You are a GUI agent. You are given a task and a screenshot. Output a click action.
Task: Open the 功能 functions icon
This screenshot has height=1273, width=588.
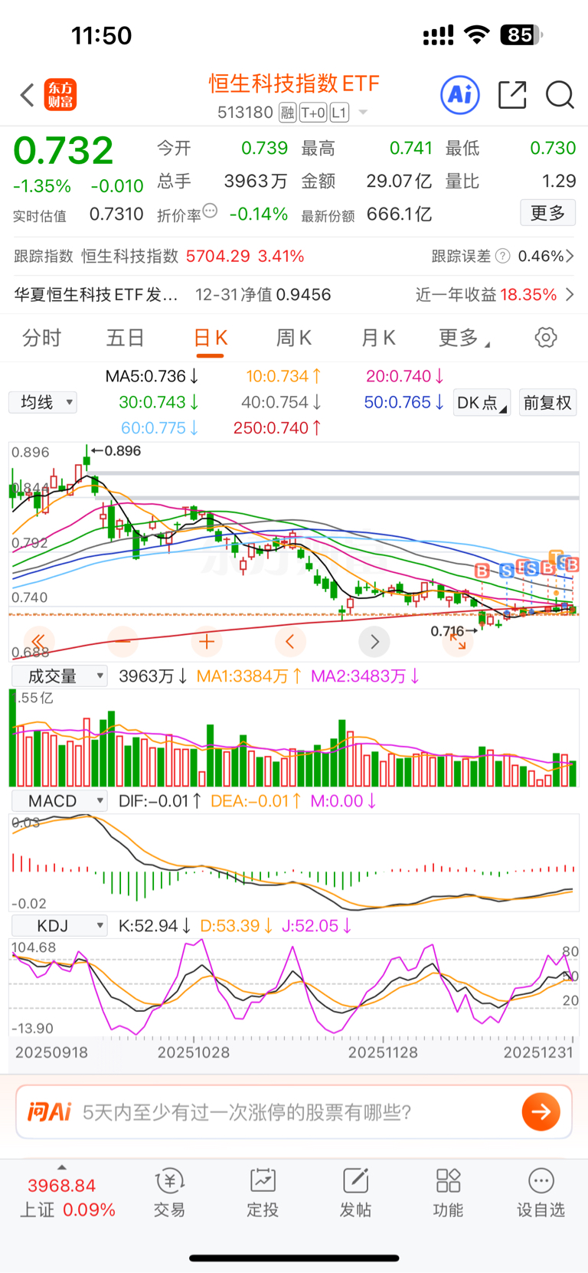point(448,1193)
